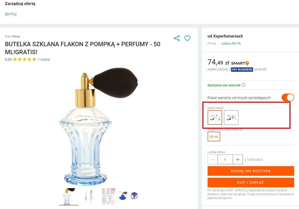Click the 'sprawdź' pay later link
The height and width of the screenshot is (209, 299).
260,69
